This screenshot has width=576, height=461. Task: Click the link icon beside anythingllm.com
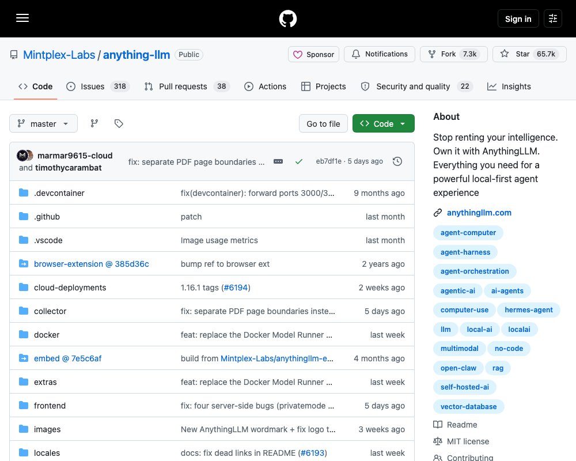click(438, 213)
